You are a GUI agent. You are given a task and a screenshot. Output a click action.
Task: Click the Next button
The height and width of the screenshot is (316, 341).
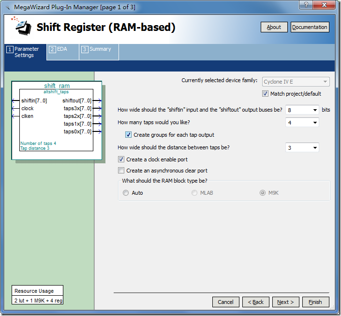point(285,302)
